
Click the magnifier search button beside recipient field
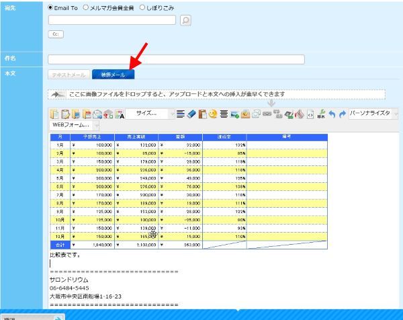(185, 20)
